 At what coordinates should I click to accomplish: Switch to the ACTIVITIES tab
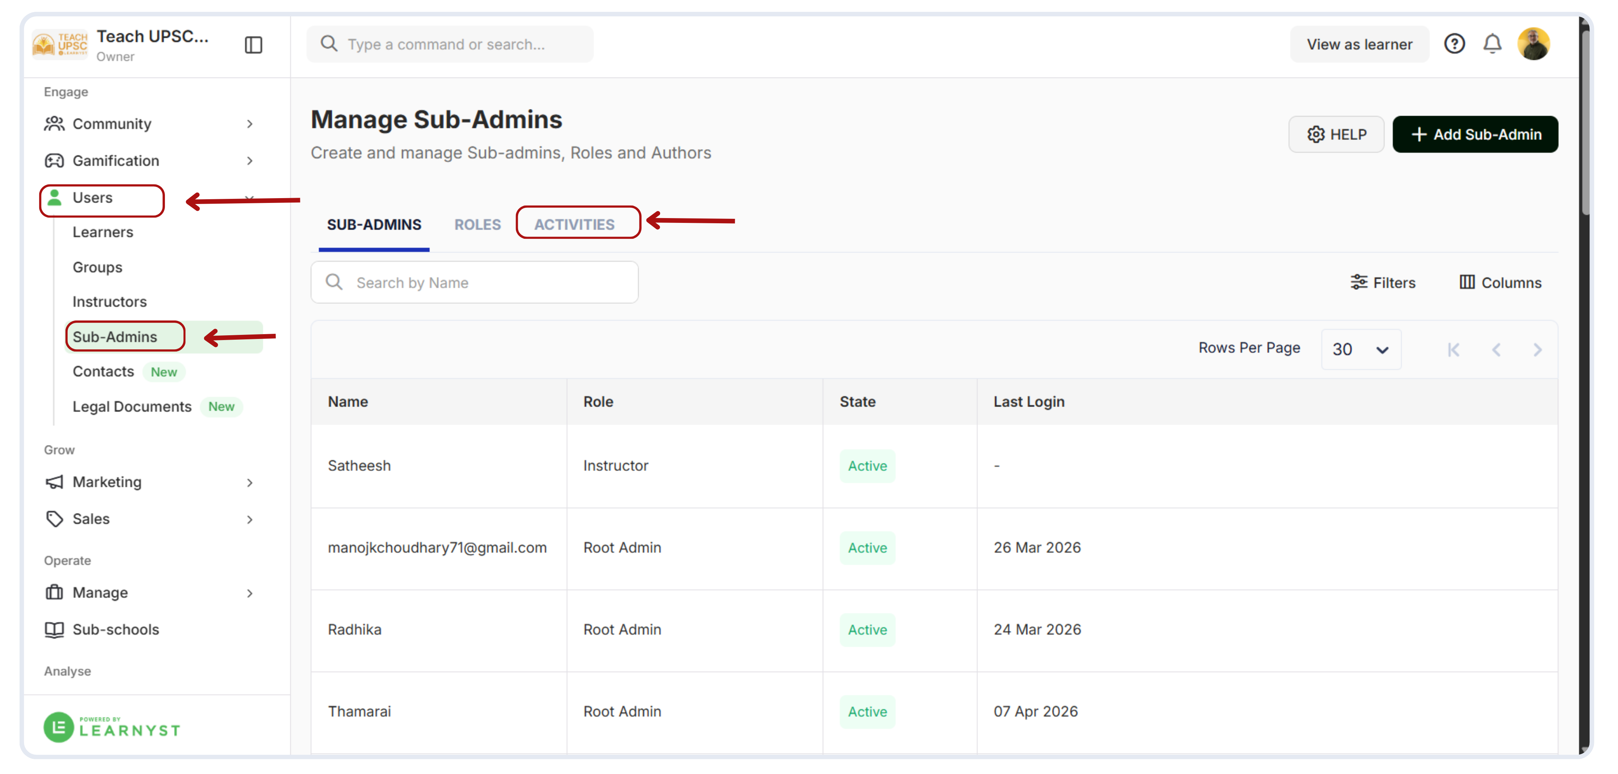point(574,225)
